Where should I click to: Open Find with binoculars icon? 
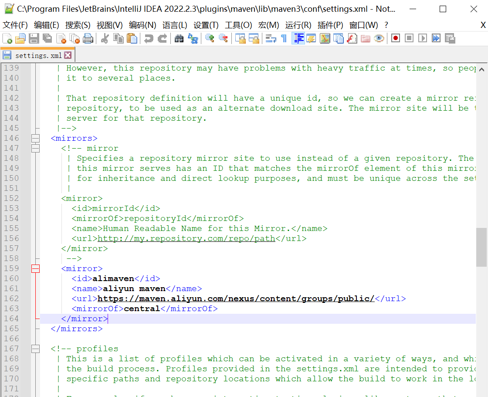tap(179, 38)
